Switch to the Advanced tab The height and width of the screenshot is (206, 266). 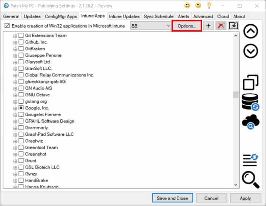pyautogui.click(x=203, y=16)
